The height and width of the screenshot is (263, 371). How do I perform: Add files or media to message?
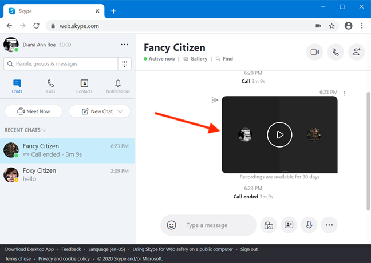pyautogui.click(x=269, y=225)
